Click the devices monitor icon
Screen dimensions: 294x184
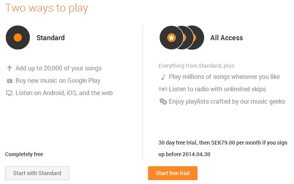point(9,93)
